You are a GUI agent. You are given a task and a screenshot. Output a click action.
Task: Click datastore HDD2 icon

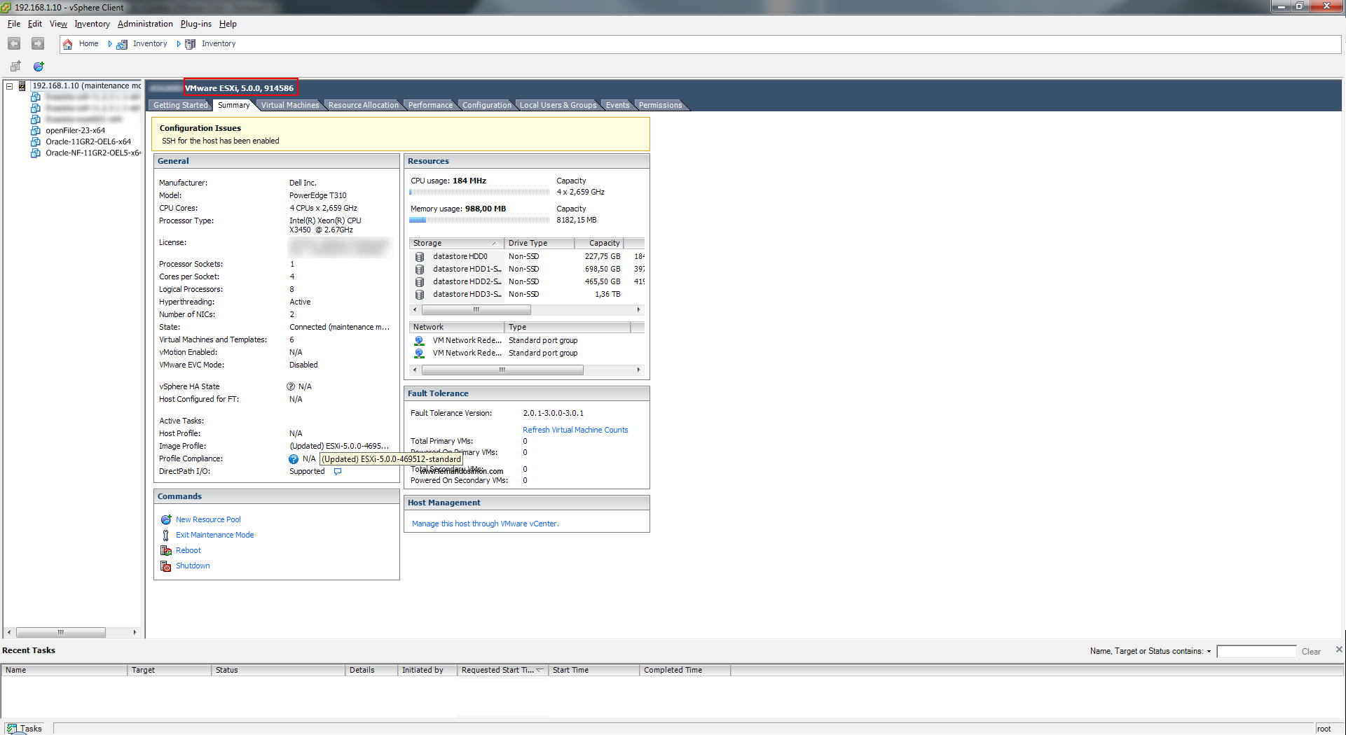pyautogui.click(x=420, y=282)
